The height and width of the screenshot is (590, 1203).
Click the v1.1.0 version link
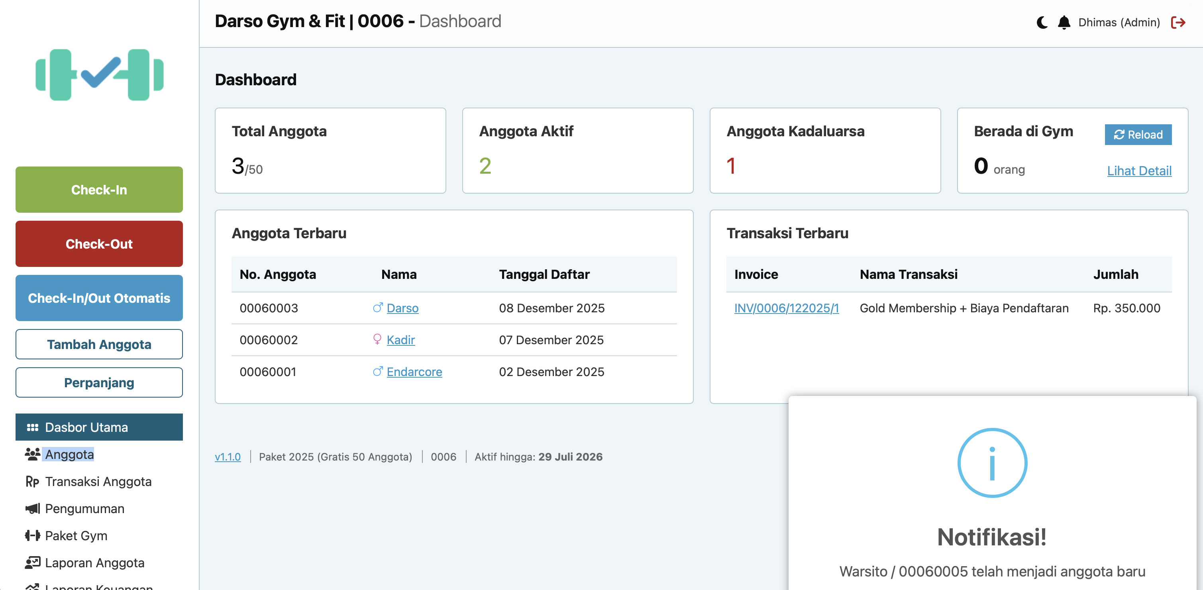[228, 457]
